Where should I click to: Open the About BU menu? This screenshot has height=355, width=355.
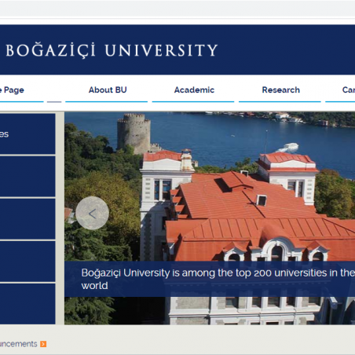click(108, 90)
